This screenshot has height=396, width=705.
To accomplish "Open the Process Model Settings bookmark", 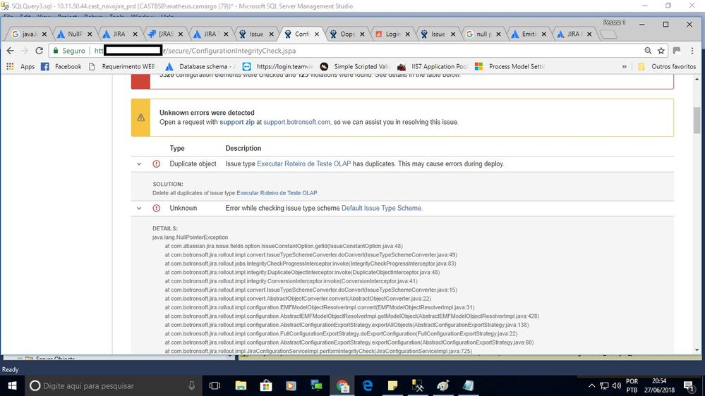I will click(x=510, y=66).
